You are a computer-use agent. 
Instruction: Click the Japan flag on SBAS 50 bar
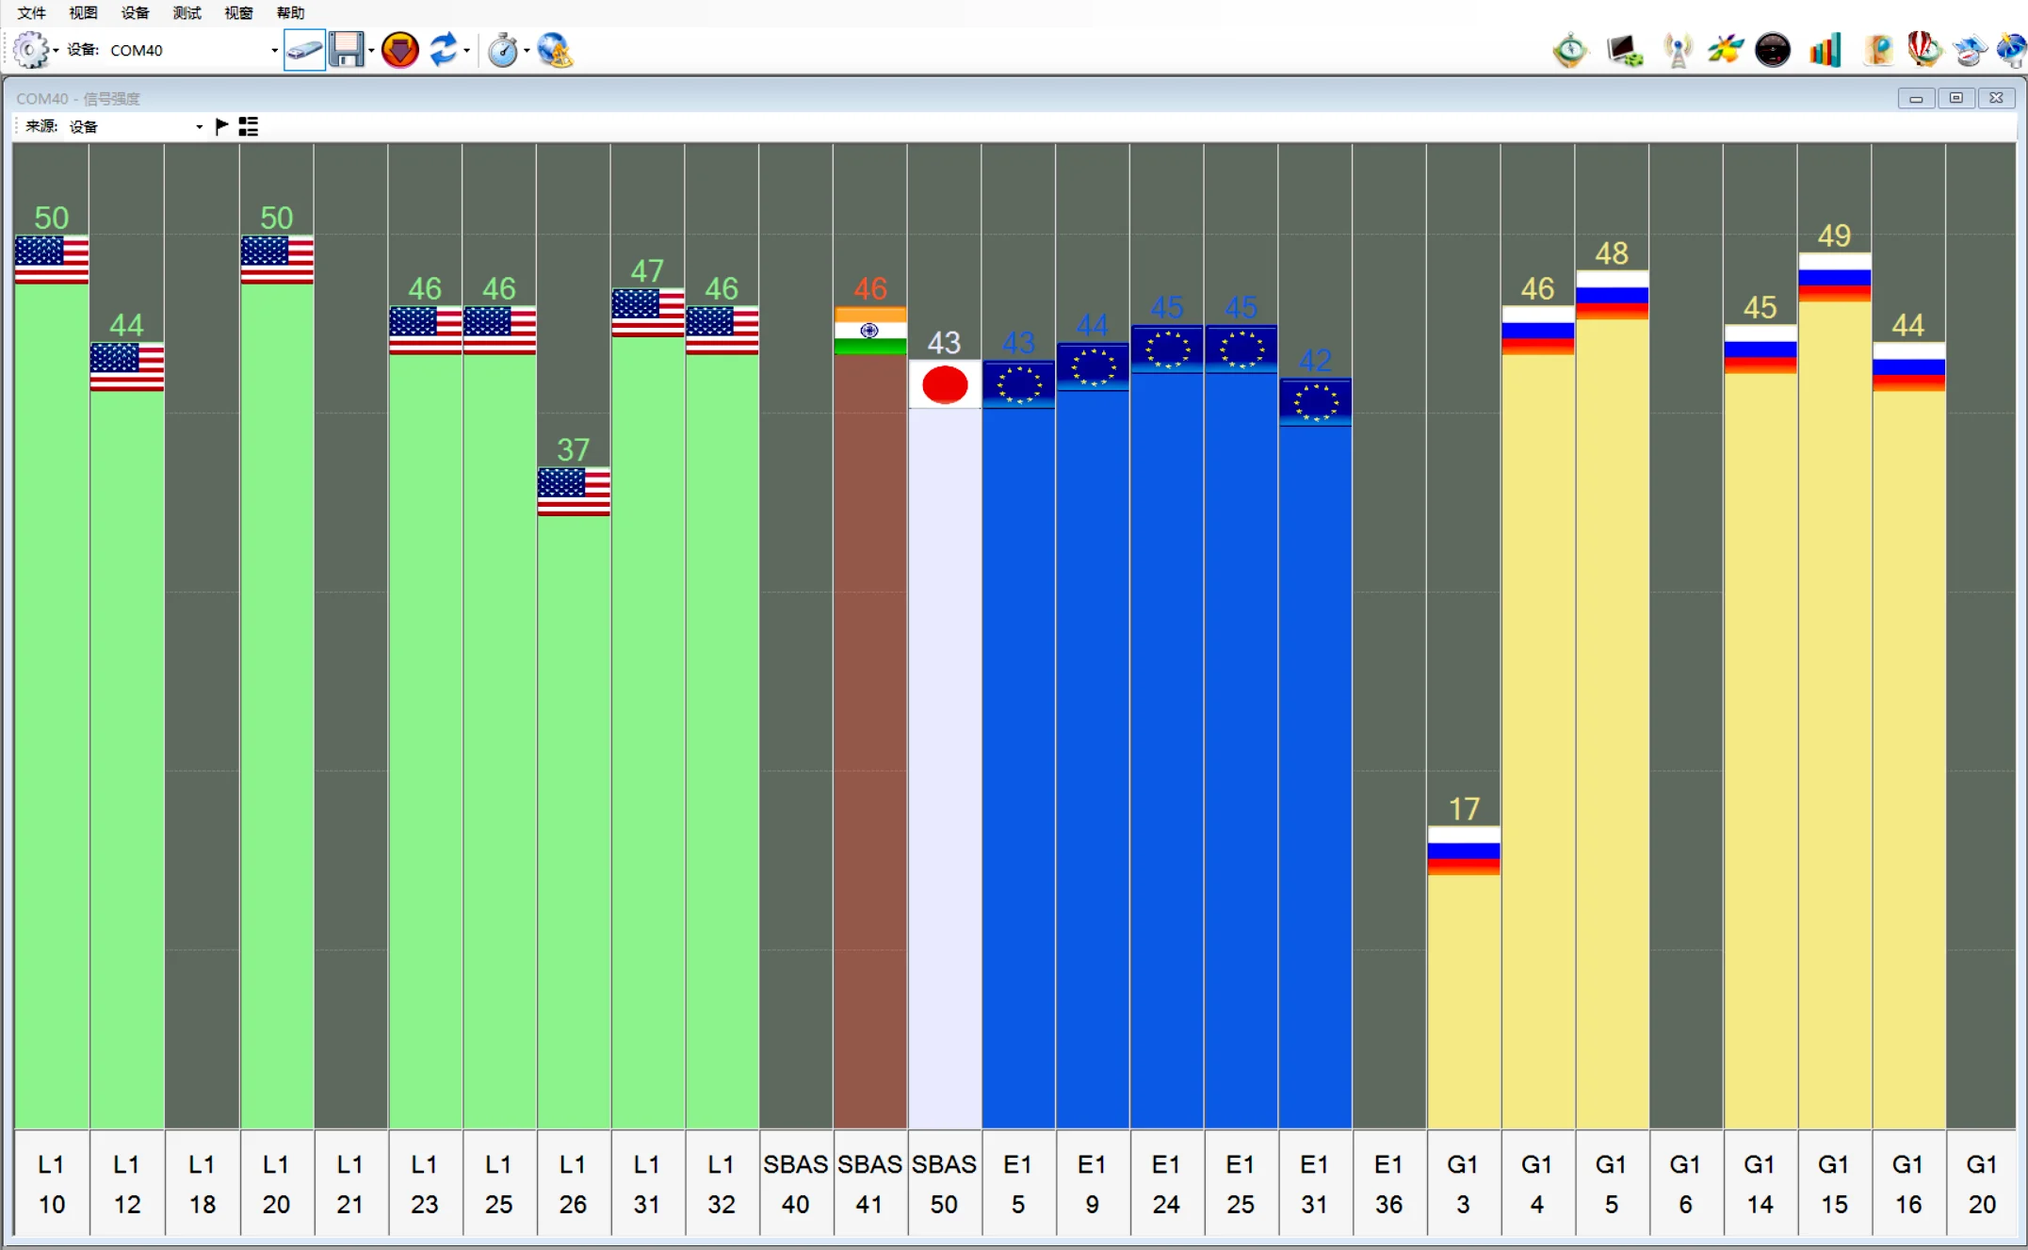(945, 384)
